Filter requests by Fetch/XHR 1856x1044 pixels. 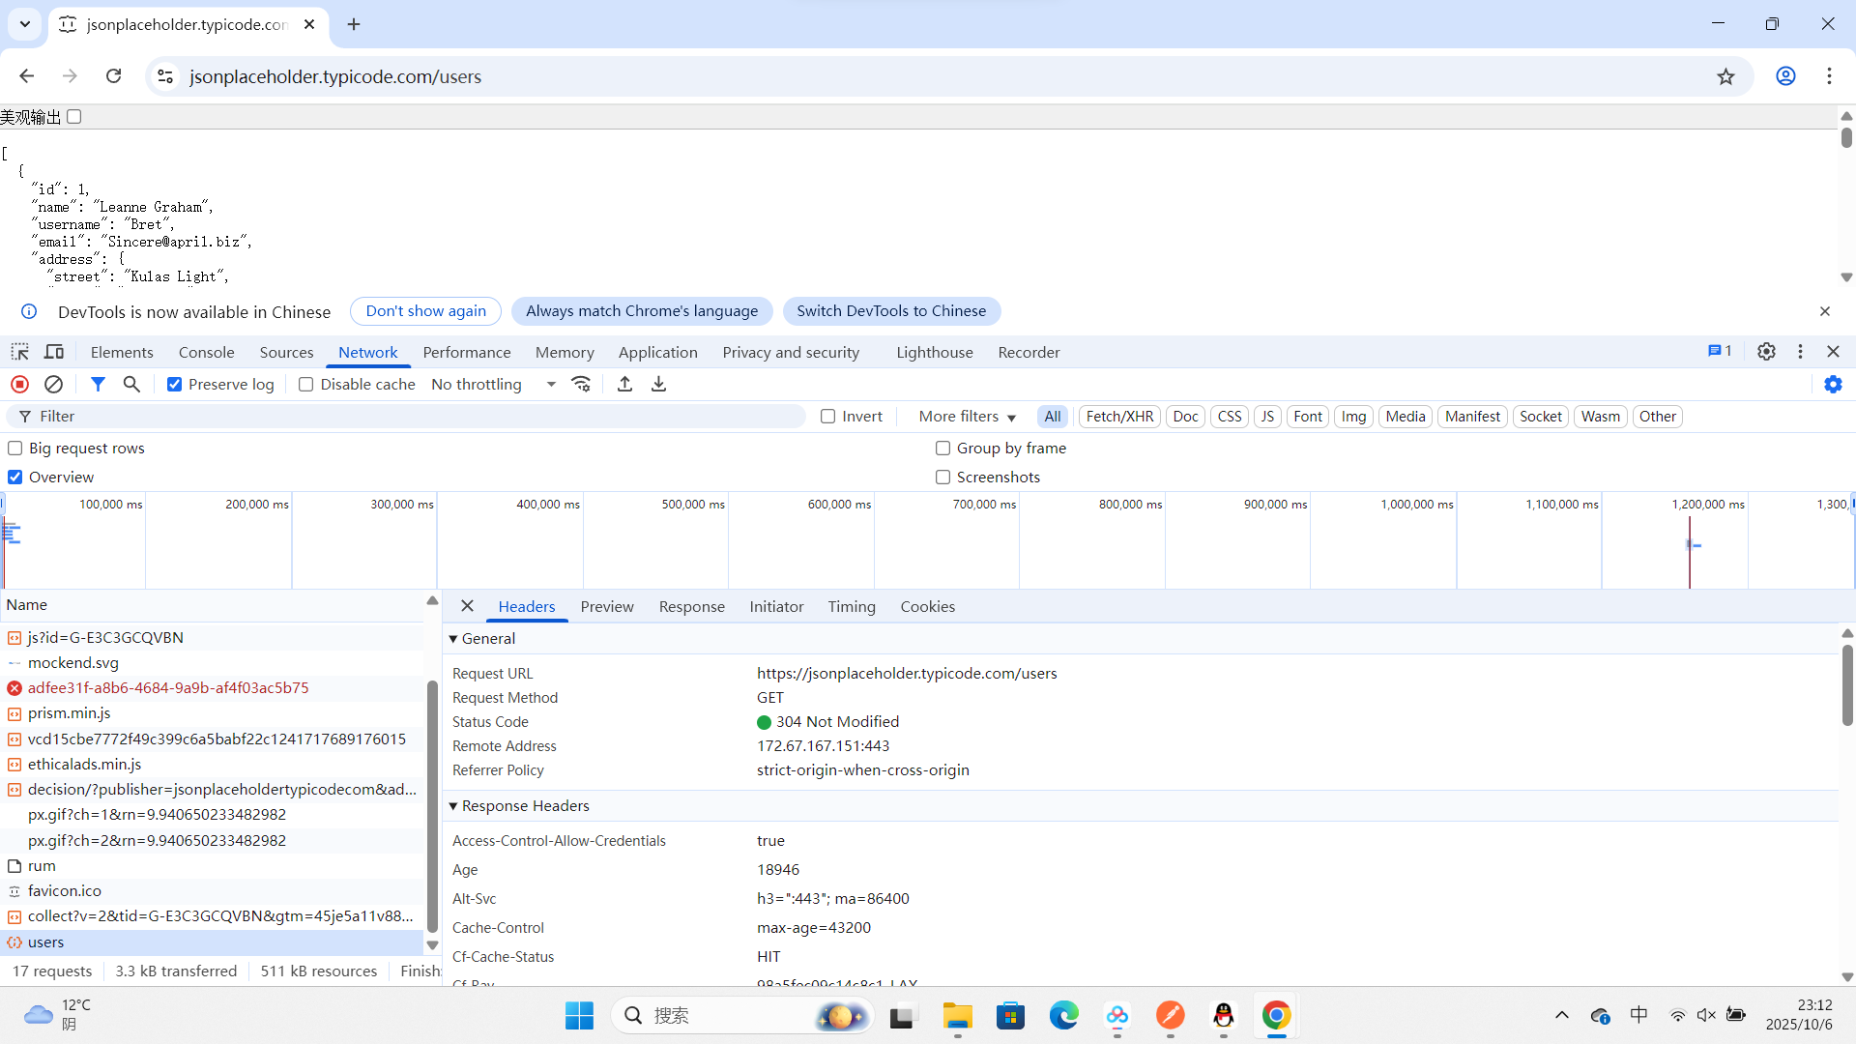tap(1118, 416)
